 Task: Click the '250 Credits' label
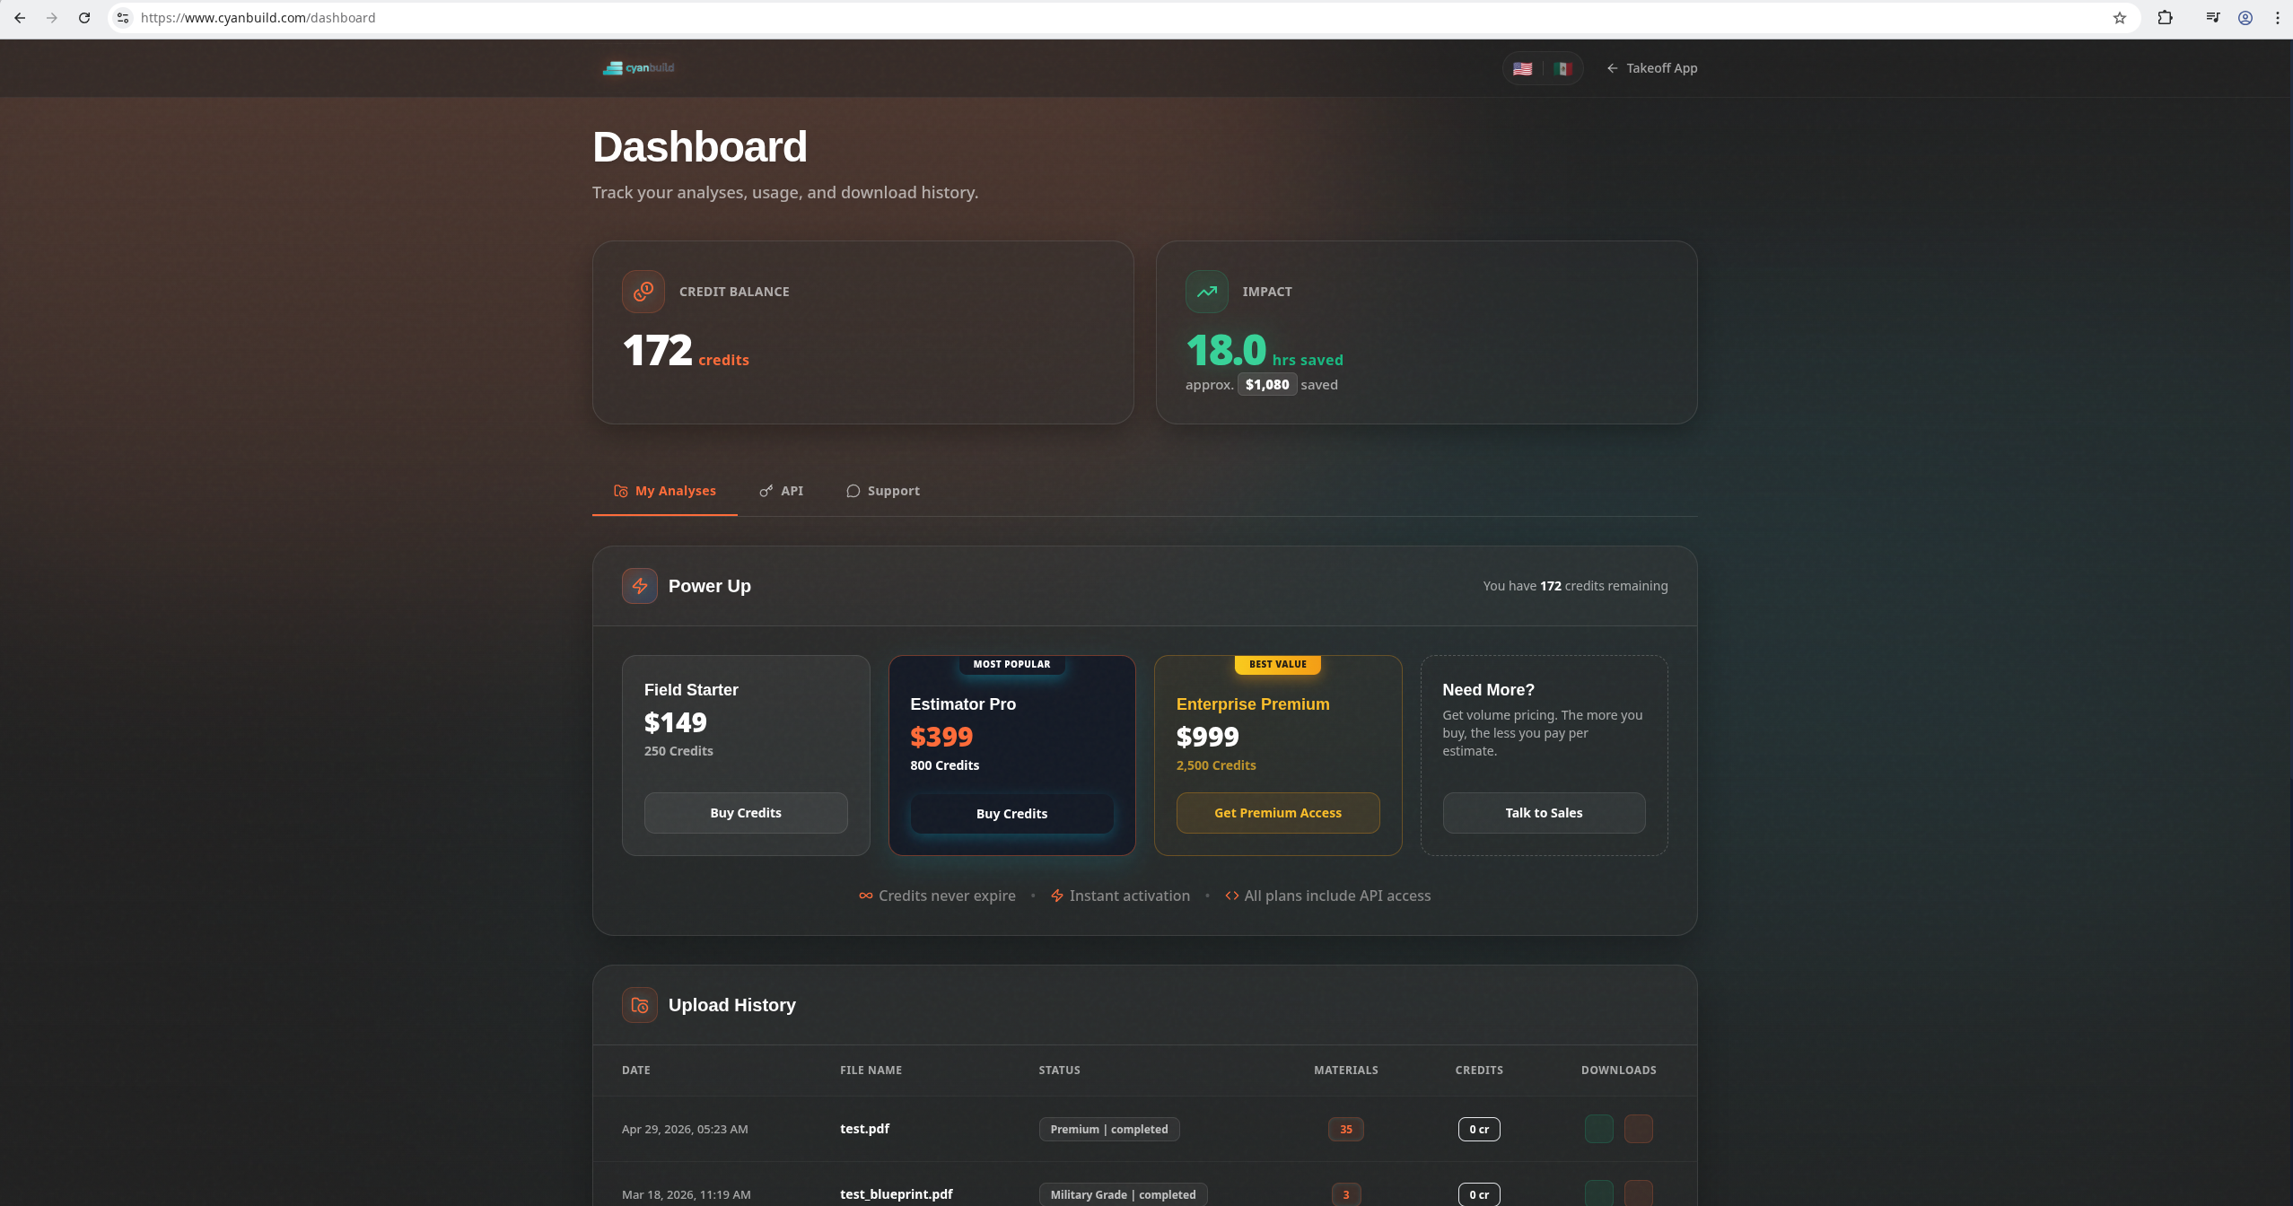[678, 751]
